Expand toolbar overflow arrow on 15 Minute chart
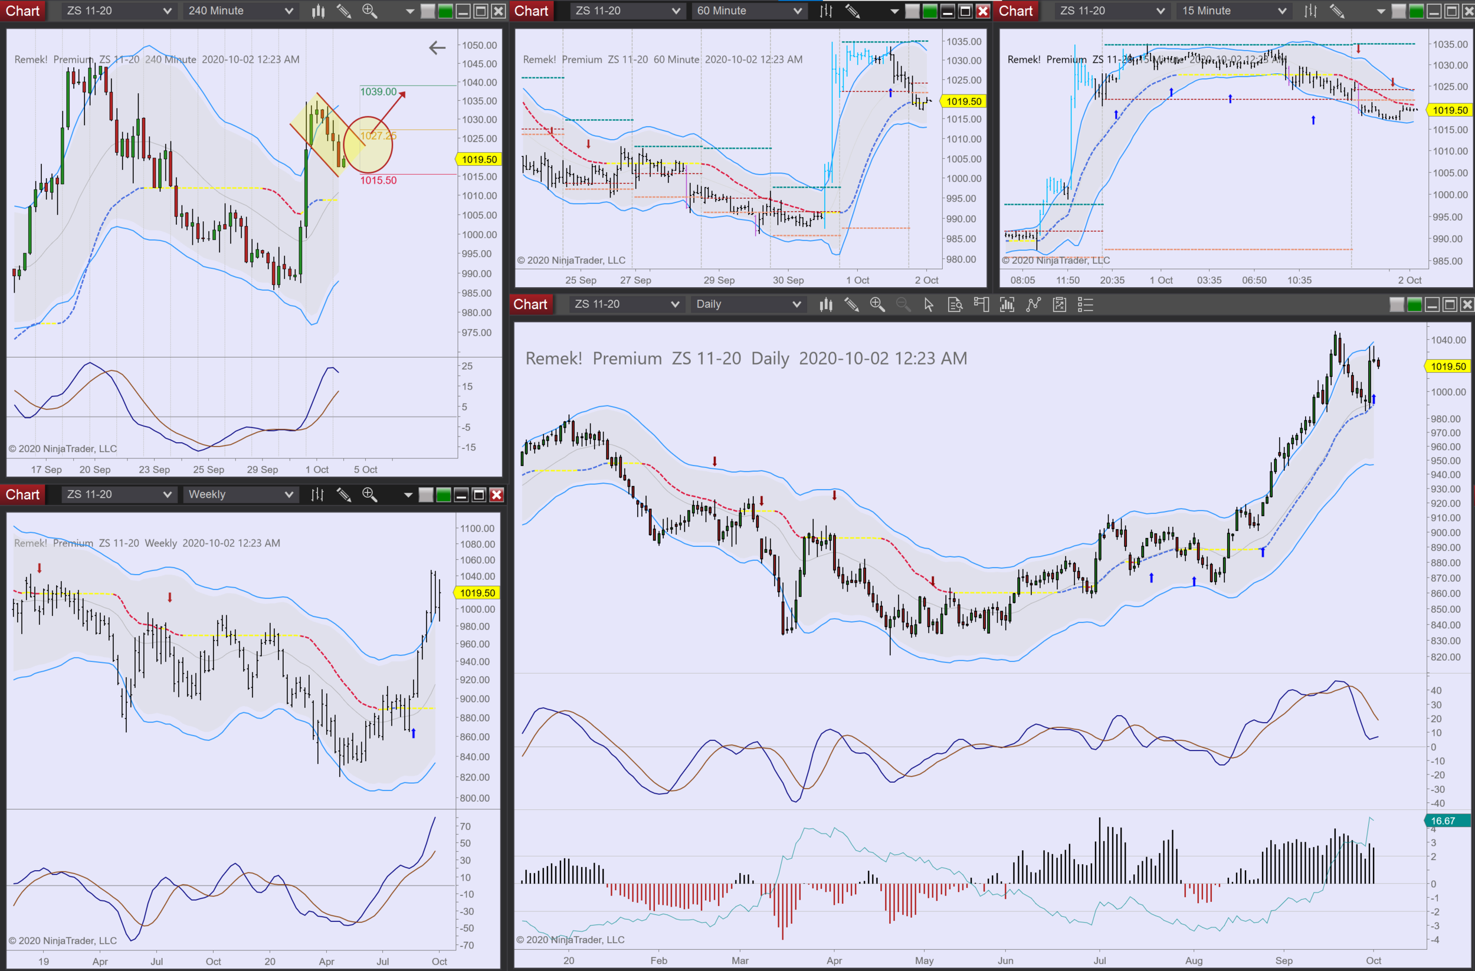1475x971 pixels. 1381,11
